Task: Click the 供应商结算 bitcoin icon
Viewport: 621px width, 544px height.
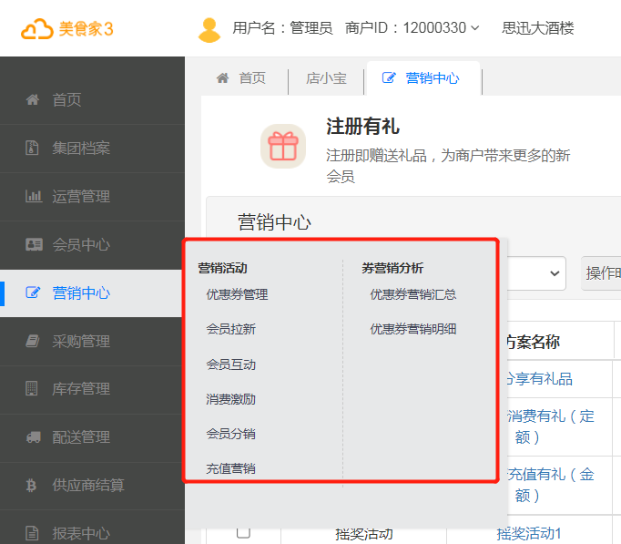Action: point(33,486)
